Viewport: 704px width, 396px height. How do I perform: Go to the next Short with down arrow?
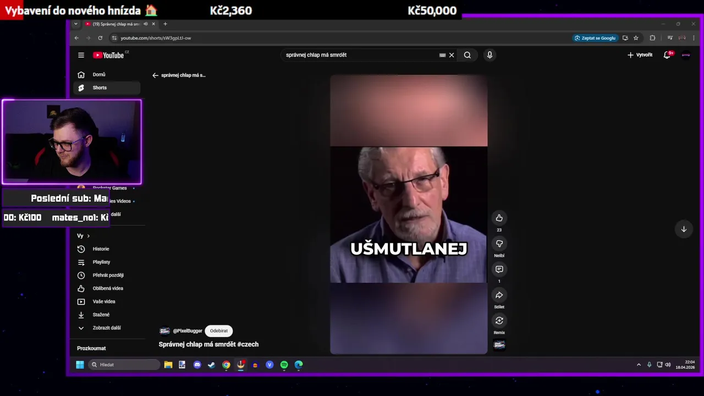pos(684,229)
